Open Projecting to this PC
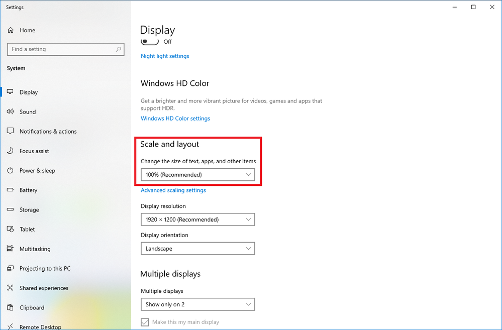 tap(66, 268)
